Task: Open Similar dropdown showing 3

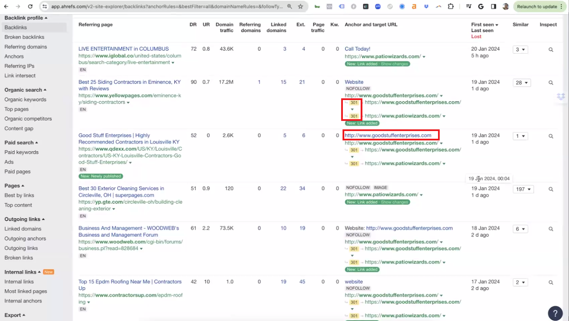Action: pos(520,49)
